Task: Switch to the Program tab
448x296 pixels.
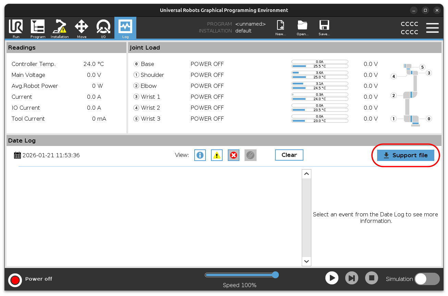Action: coord(38,28)
